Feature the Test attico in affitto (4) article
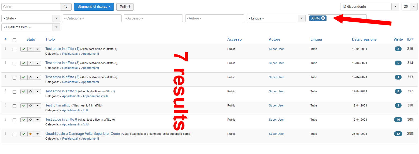Viewport: 419px width, 154px height. (x=31, y=49)
